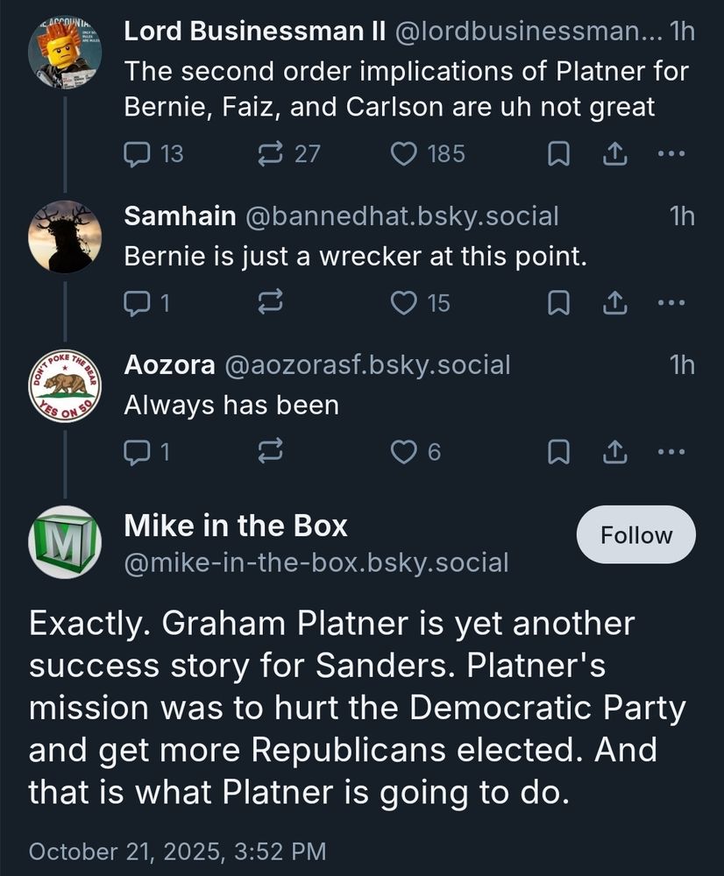Bookmark Aozora's reply
Screen dimensions: 724x876
[x=558, y=452]
